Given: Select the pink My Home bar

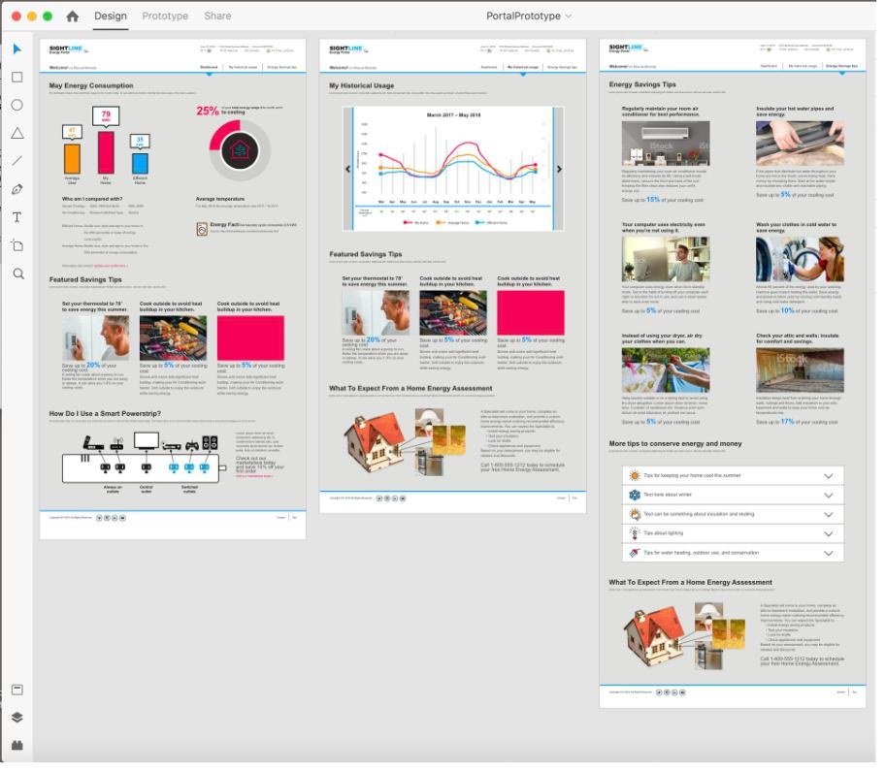Looking at the screenshot, I should (107, 154).
